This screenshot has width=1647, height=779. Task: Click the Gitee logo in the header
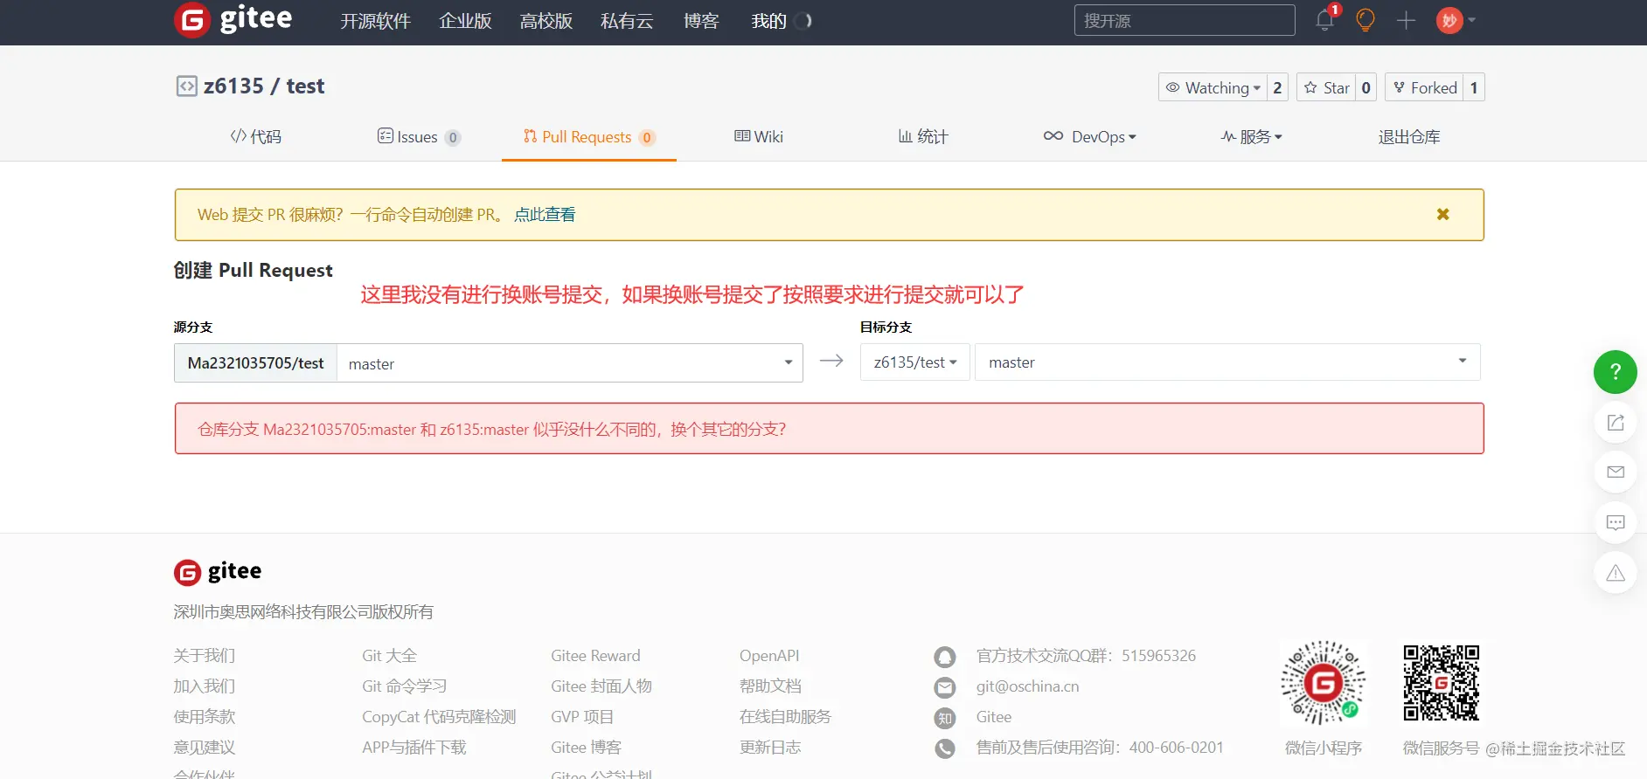point(233,19)
